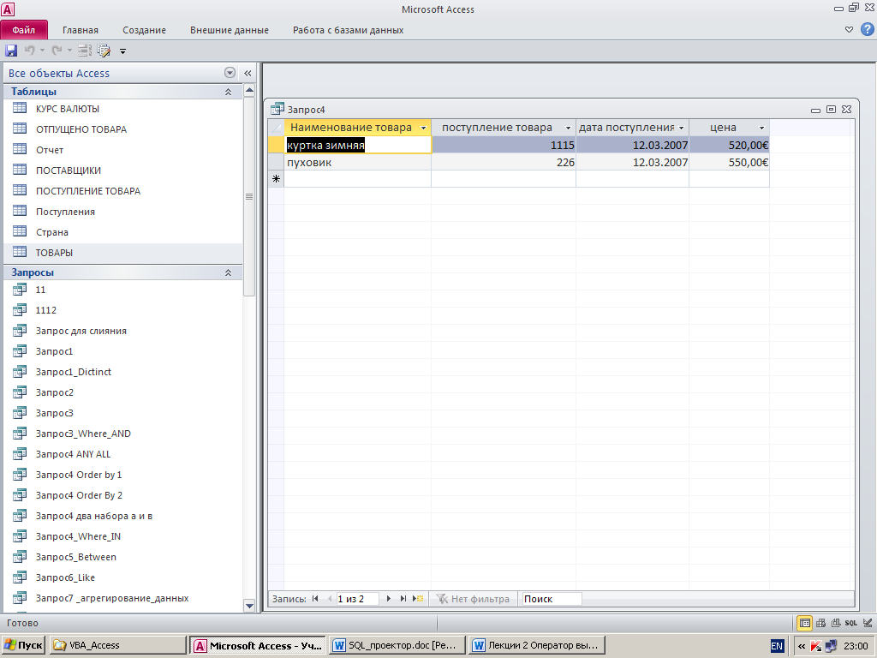Image resolution: width=877 pixels, height=658 pixels.
Task: Open the Undo history dropdown arrow
Action: pos(42,51)
